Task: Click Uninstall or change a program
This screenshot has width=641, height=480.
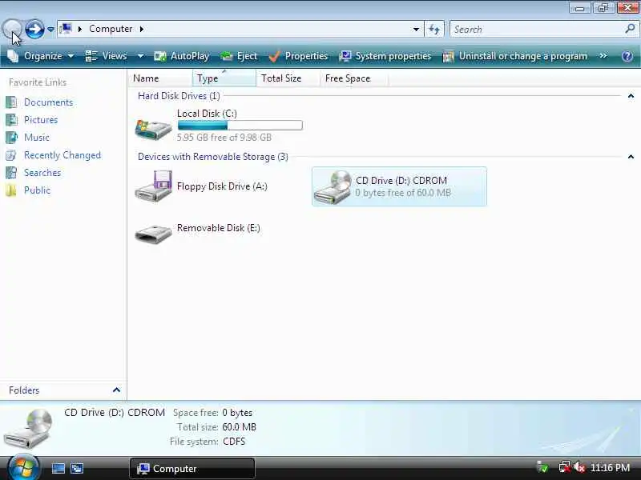Action: tap(515, 56)
